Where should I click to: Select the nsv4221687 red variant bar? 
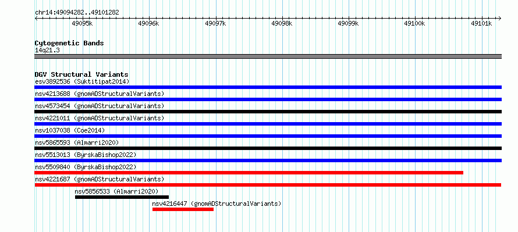(x=268, y=185)
